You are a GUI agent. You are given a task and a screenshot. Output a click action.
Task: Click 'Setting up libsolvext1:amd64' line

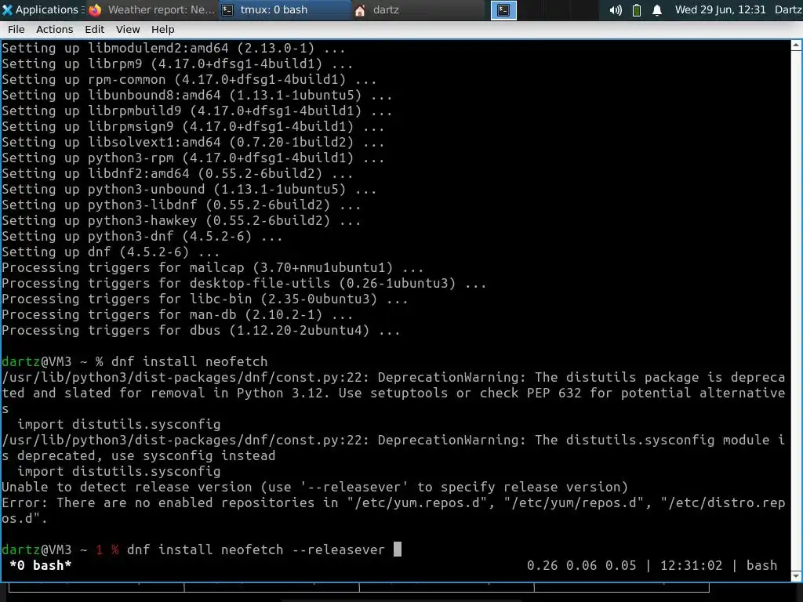pyautogui.click(x=193, y=143)
